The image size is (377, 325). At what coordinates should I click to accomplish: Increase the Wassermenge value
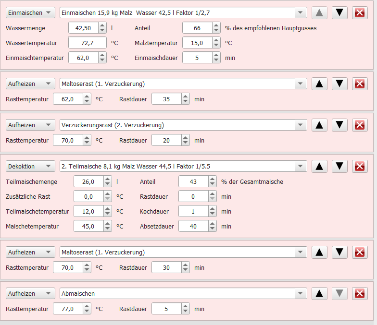coord(102,25)
